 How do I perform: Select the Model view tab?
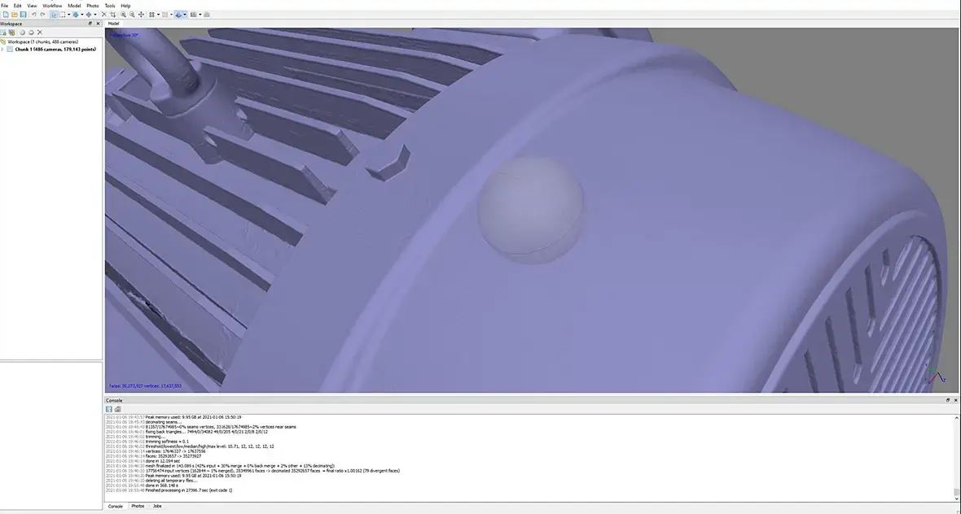coord(113,24)
